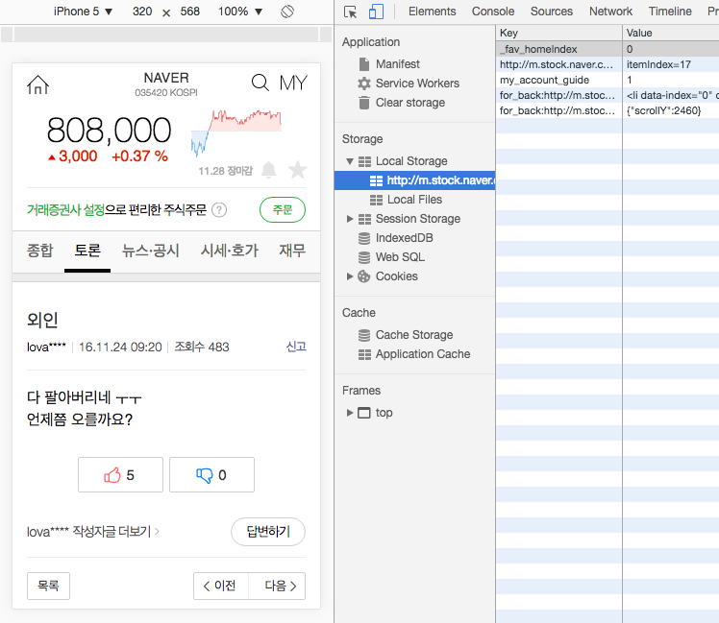Select the inspect element picker icon
The image size is (719, 623).
point(351,12)
